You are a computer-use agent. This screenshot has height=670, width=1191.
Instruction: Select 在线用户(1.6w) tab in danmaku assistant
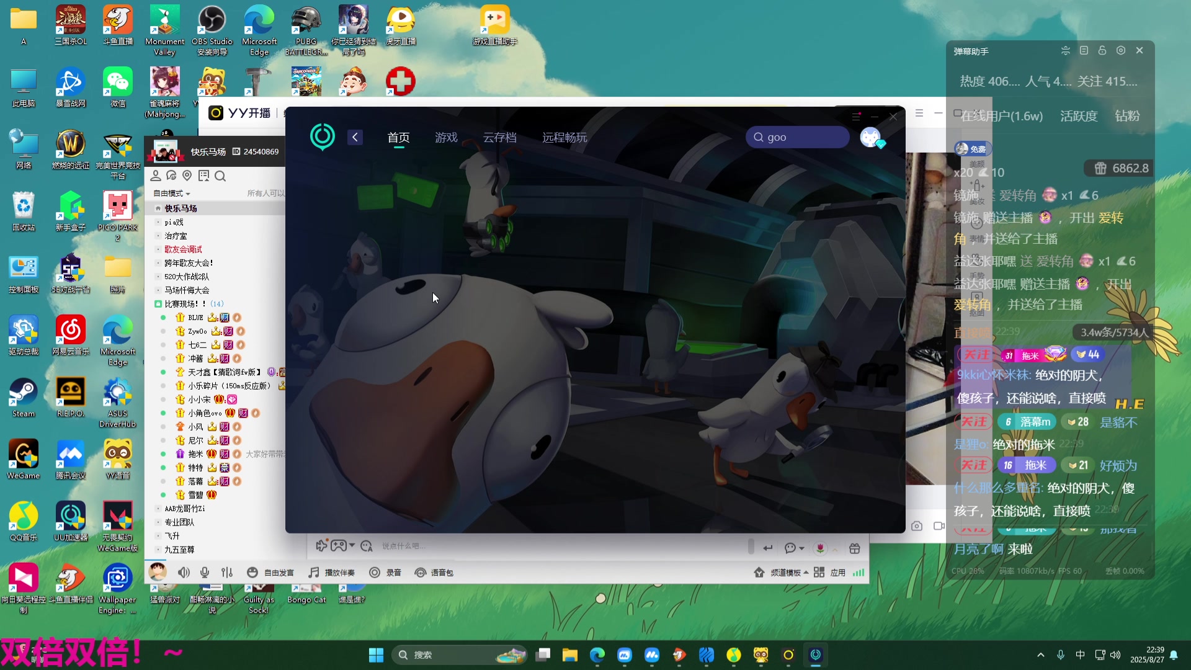tap(1002, 116)
